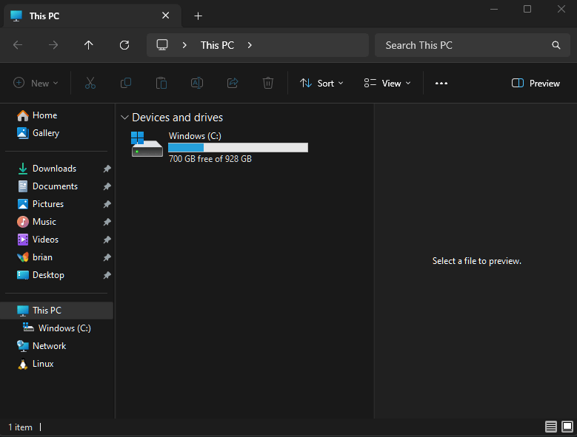Unpin Downloads with its pin icon
The height and width of the screenshot is (437, 577).
(x=107, y=169)
